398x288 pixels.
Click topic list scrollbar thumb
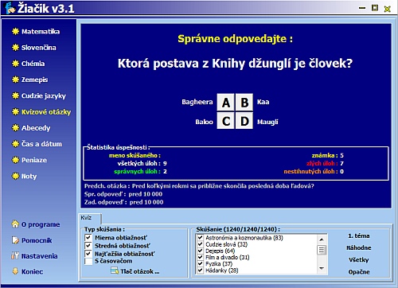(x=322, y=250)
